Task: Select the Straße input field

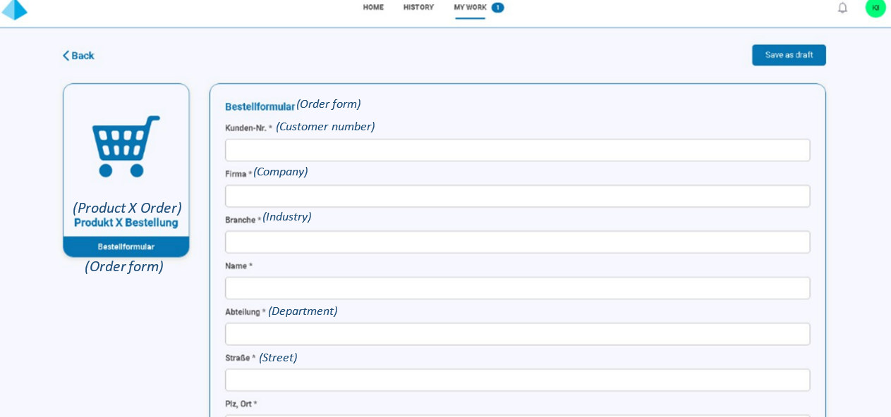Action: click(517, 379)
